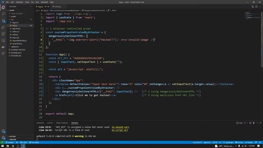Open the Remote Explorer view
This screenshot has height=148, width=263.
[x=3, y=40]
